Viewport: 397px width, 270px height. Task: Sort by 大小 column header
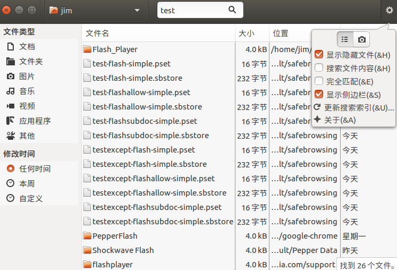point(252,33)
